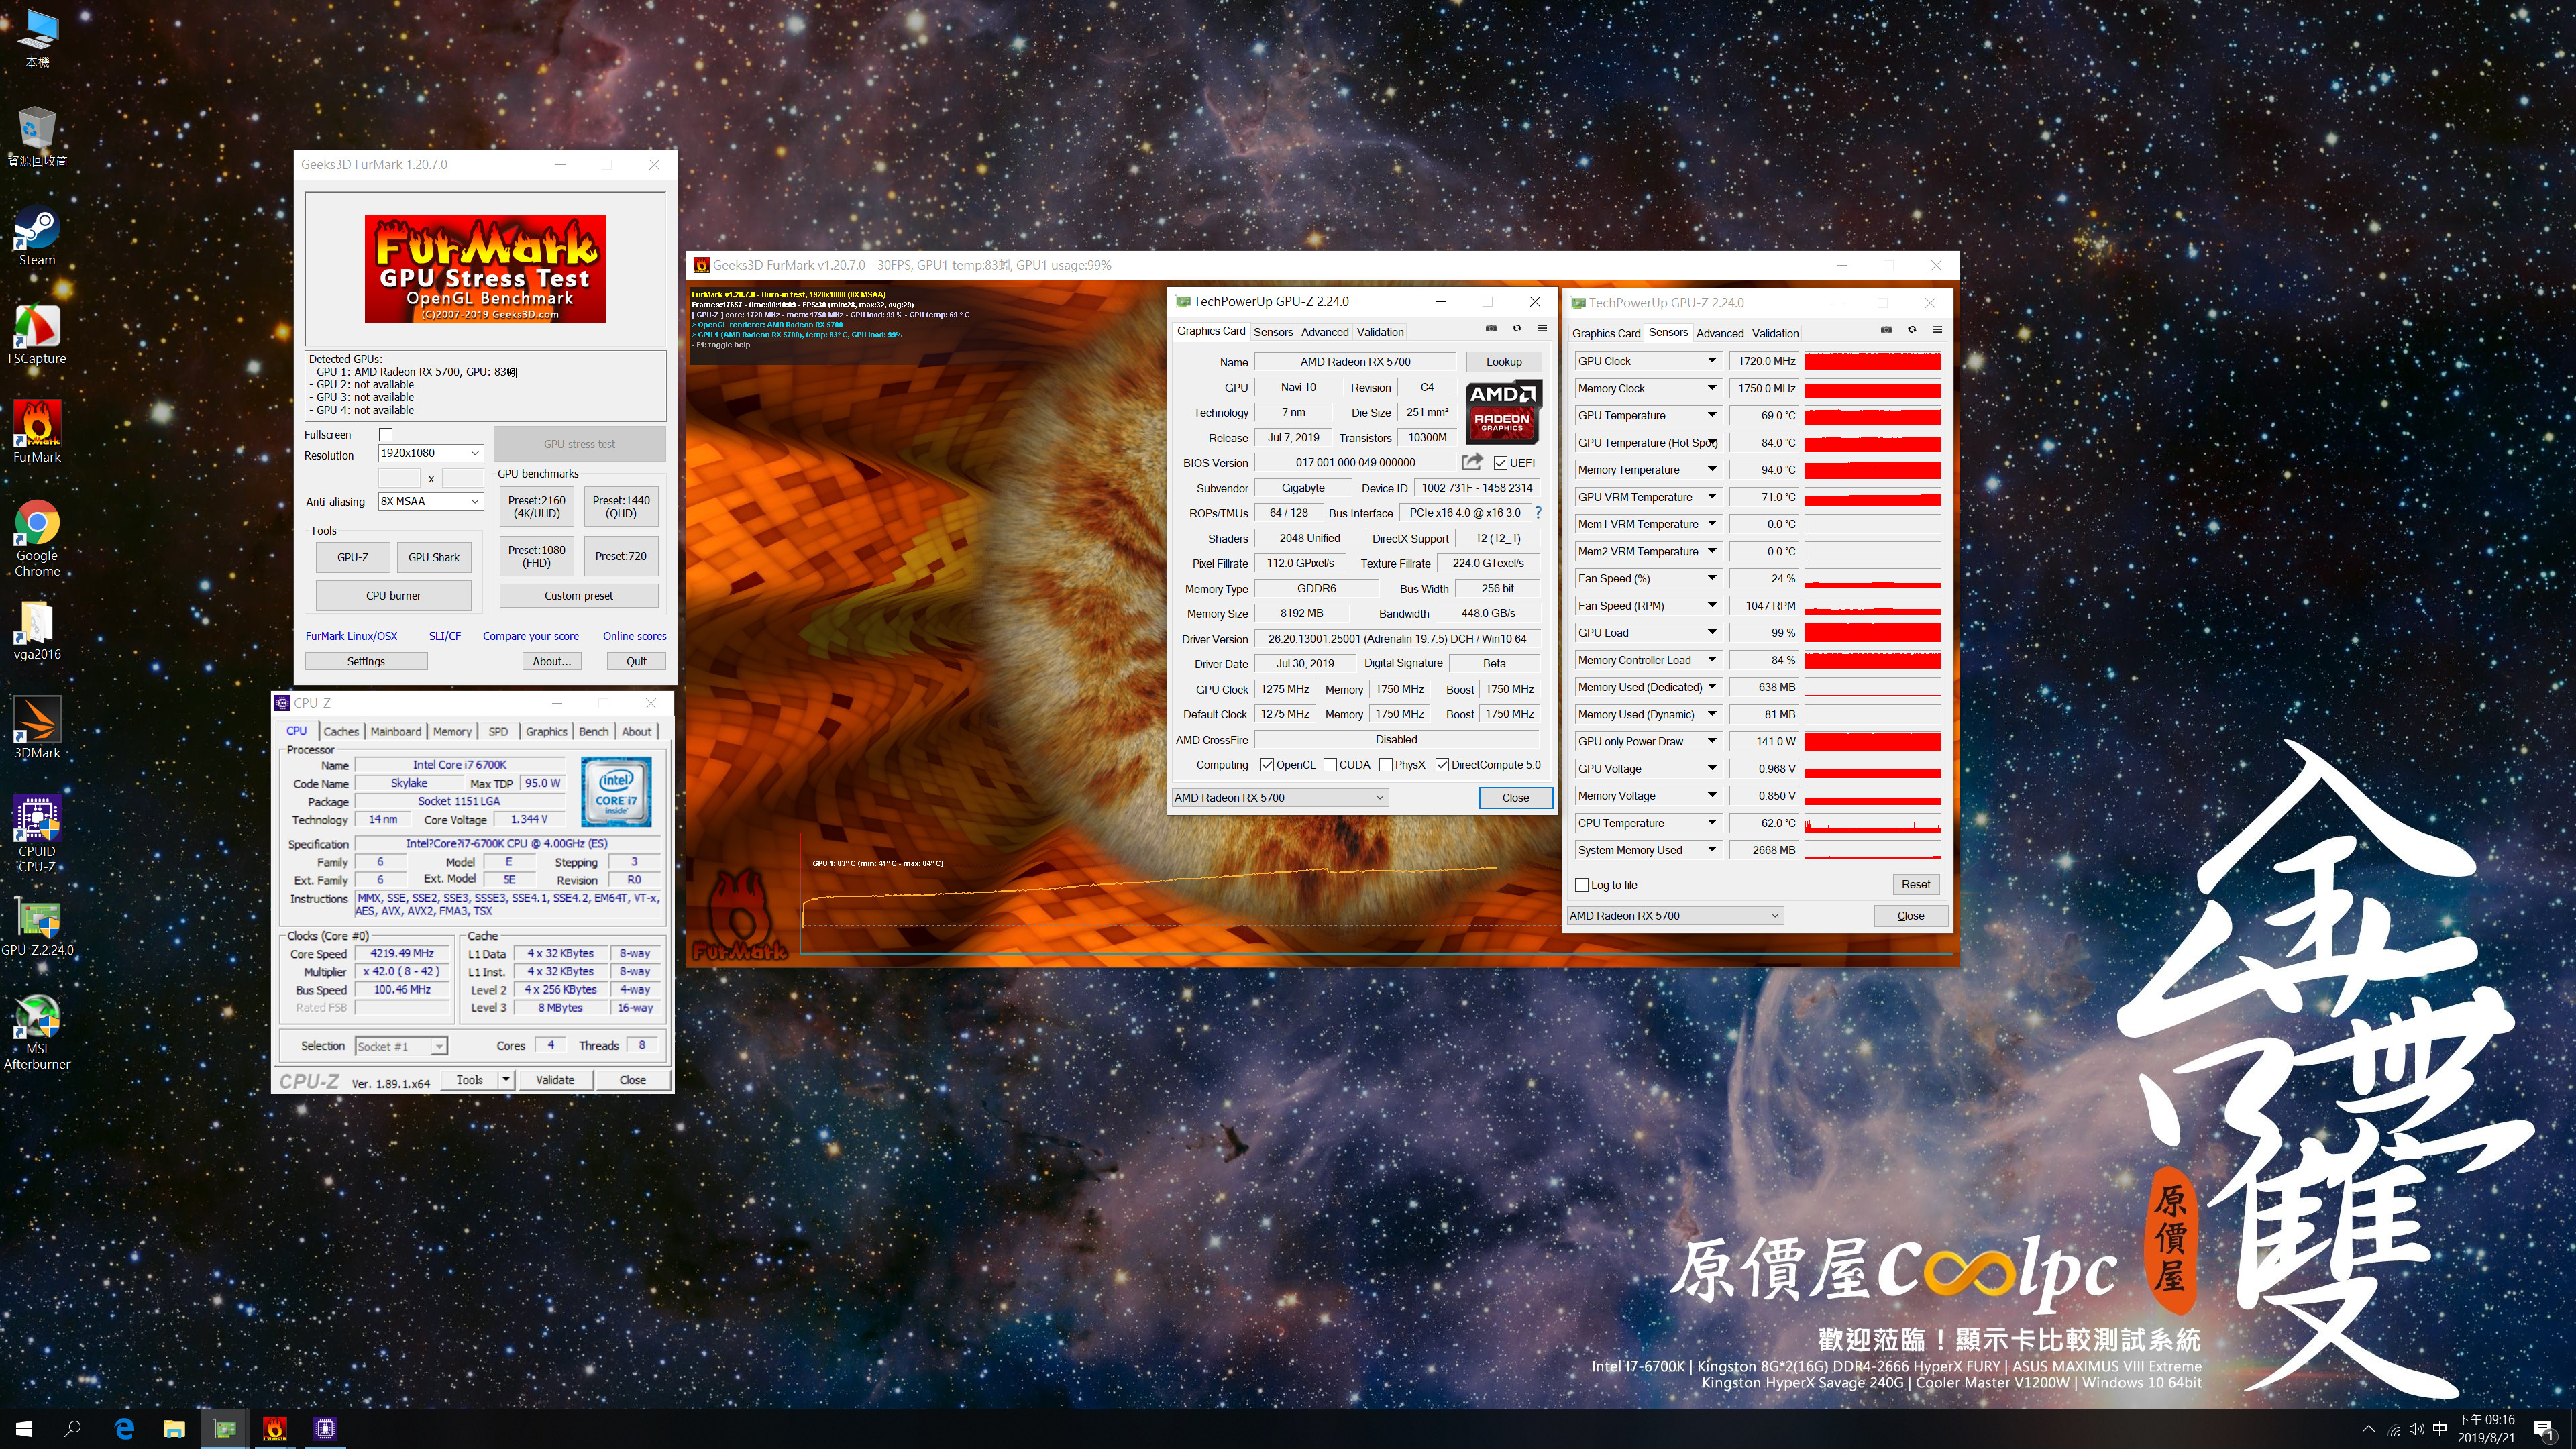
Task: Open File Explorer from the taskbar
Action: pyautogui.click(x=174, y=1429)
